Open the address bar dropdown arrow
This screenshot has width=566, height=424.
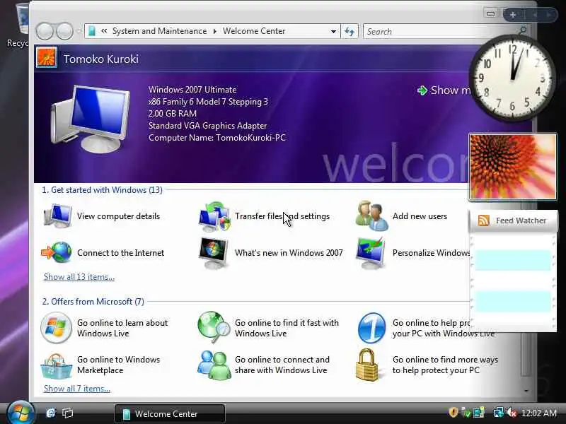(333, 31)
